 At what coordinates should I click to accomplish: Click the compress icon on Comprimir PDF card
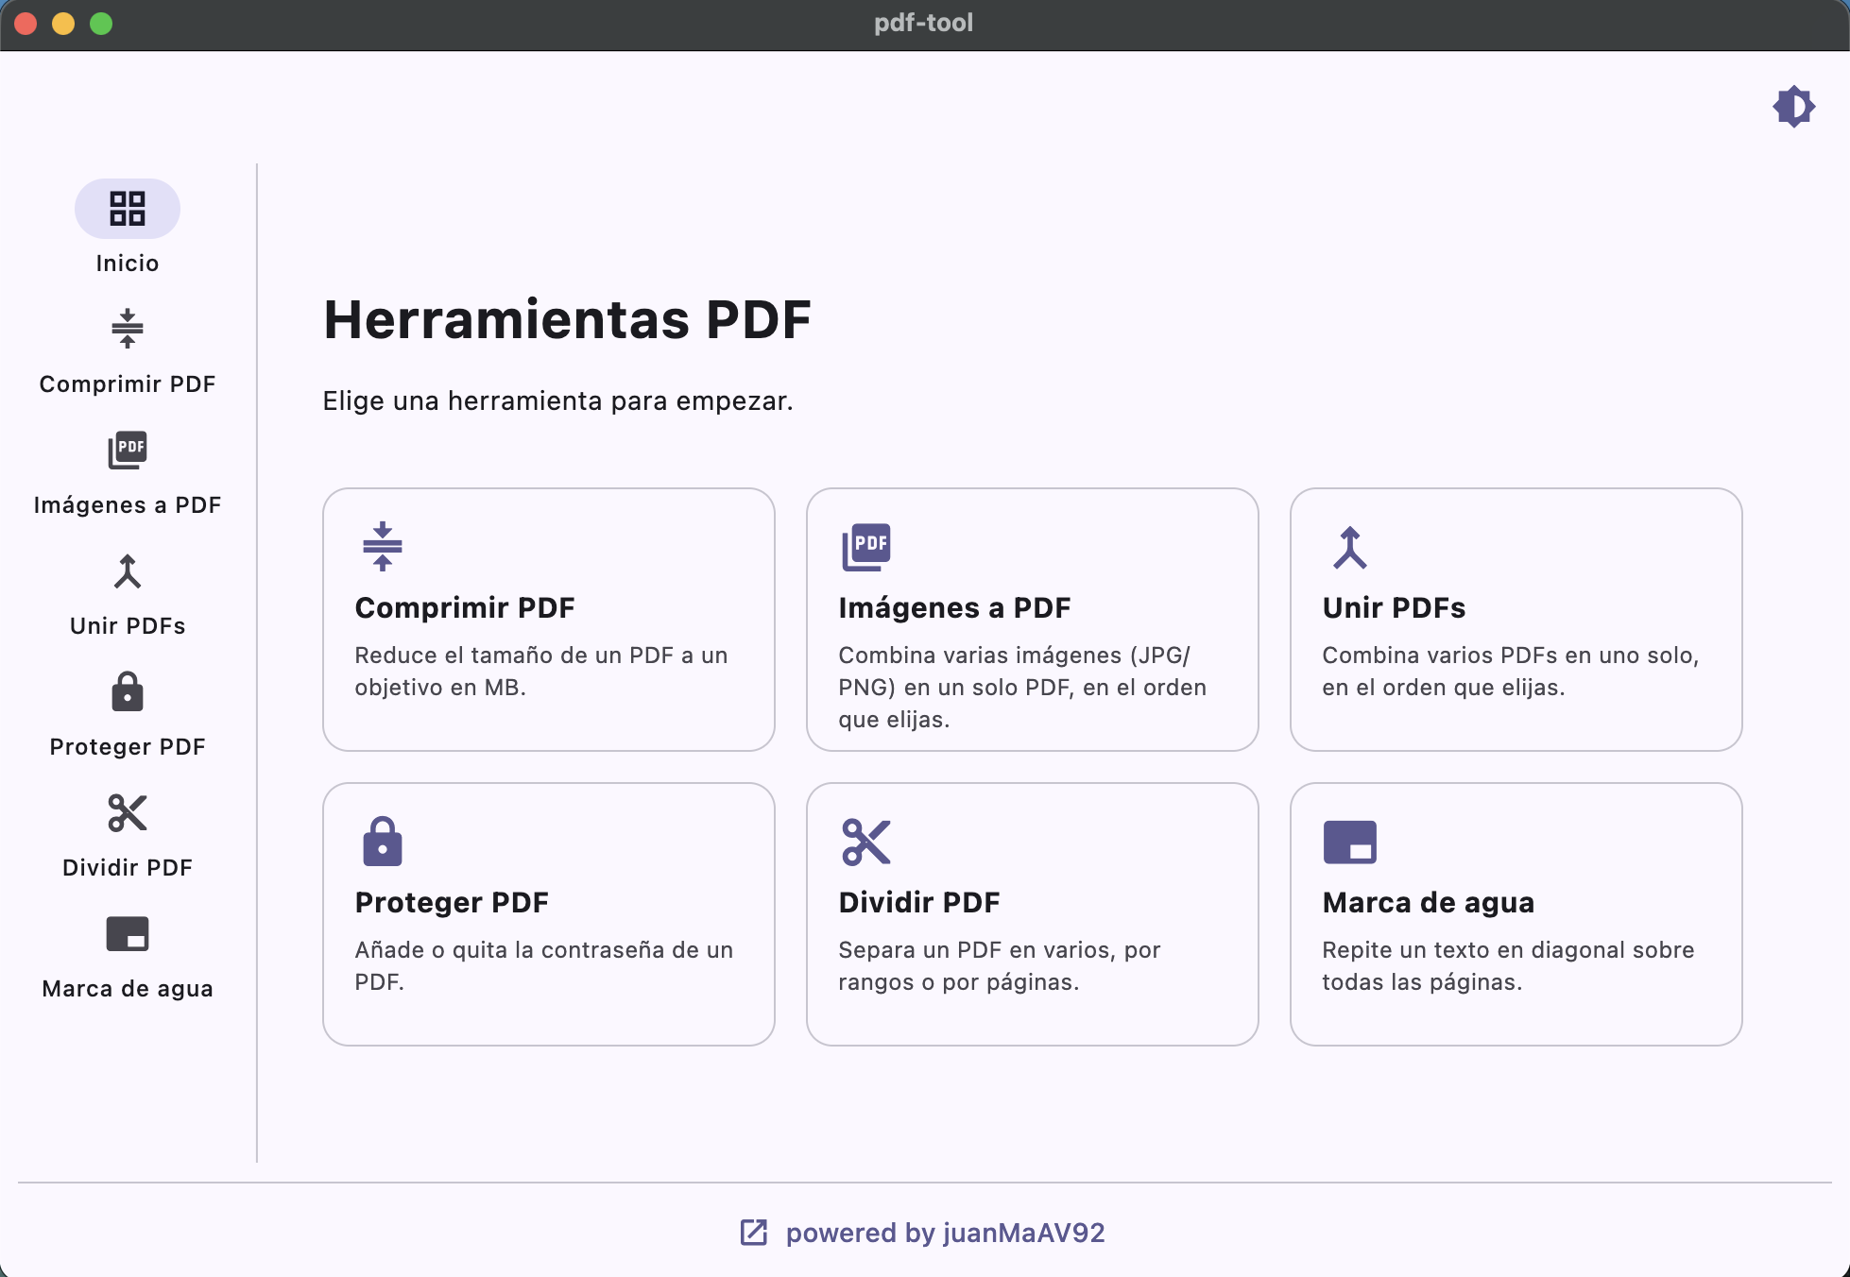pos(383,546)
